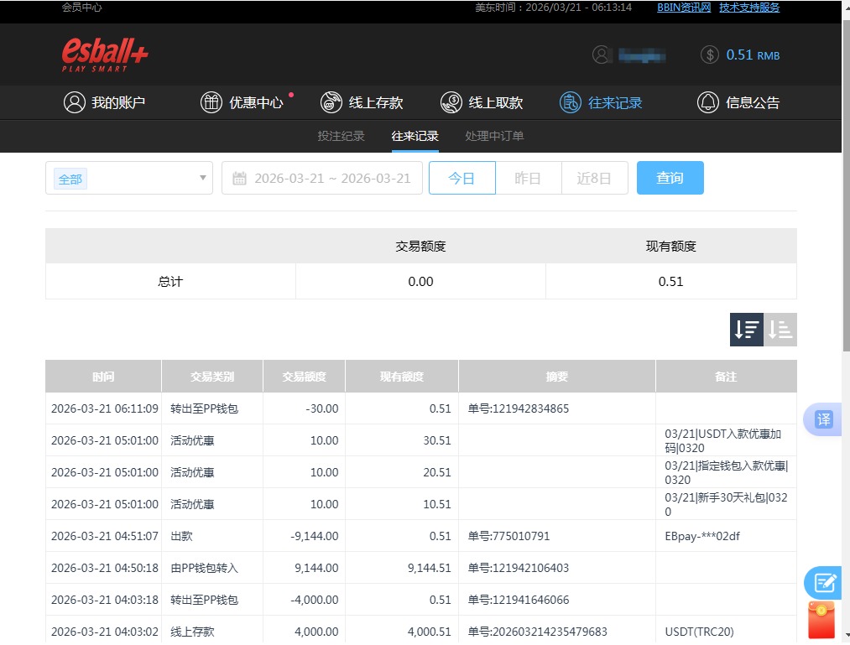Open the BBIN资讯网 link

683,8
